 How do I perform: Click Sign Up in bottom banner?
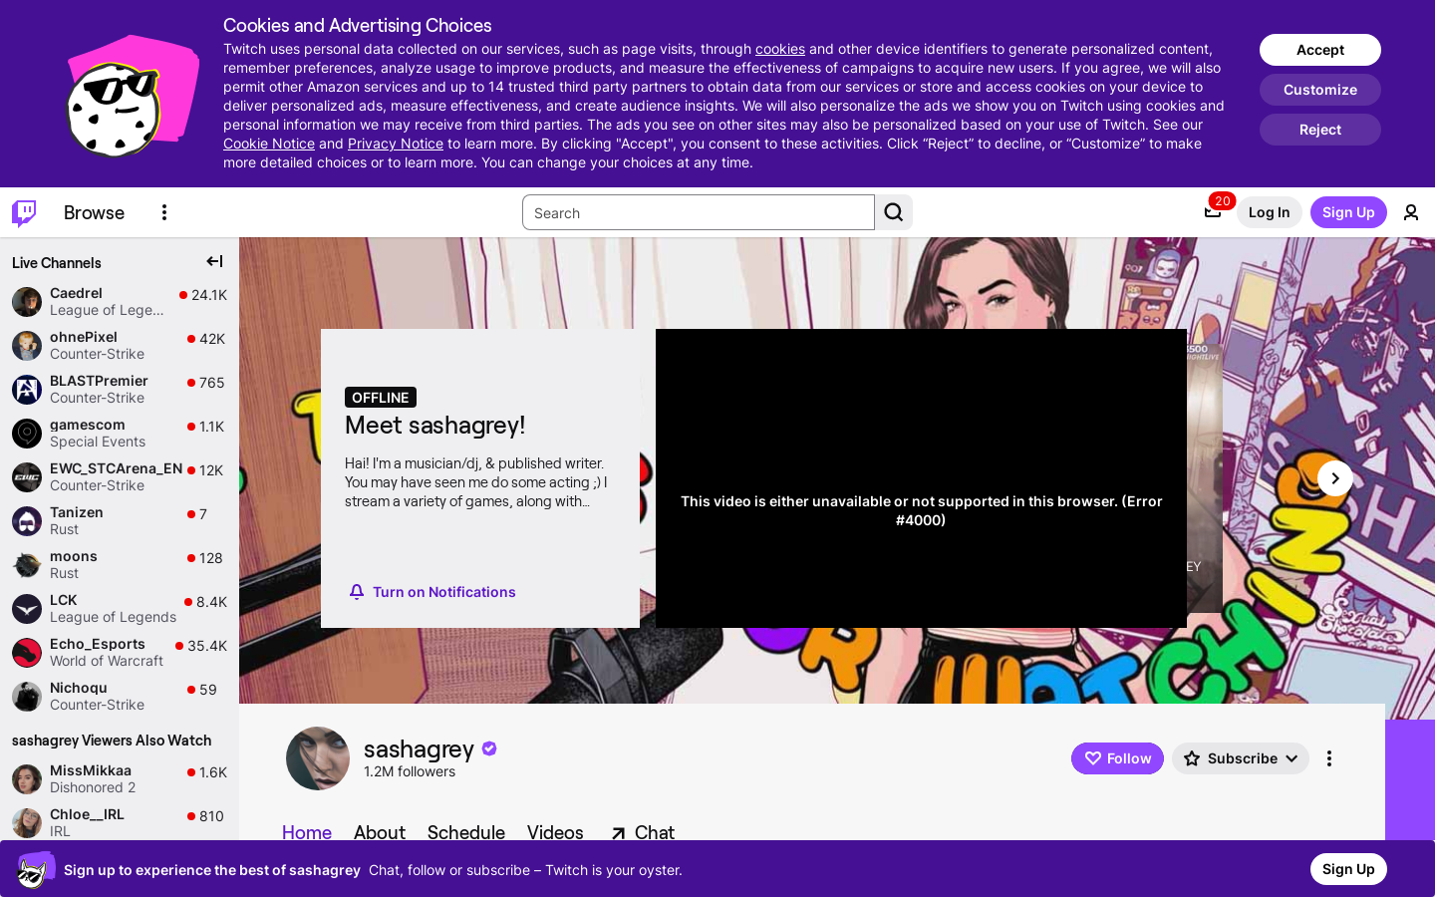click(x=1348, y=869)
